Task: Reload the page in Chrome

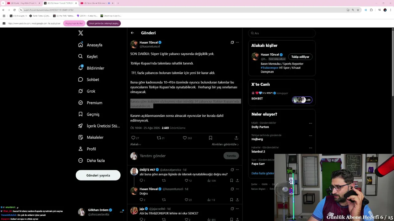Action: [14, 10]
